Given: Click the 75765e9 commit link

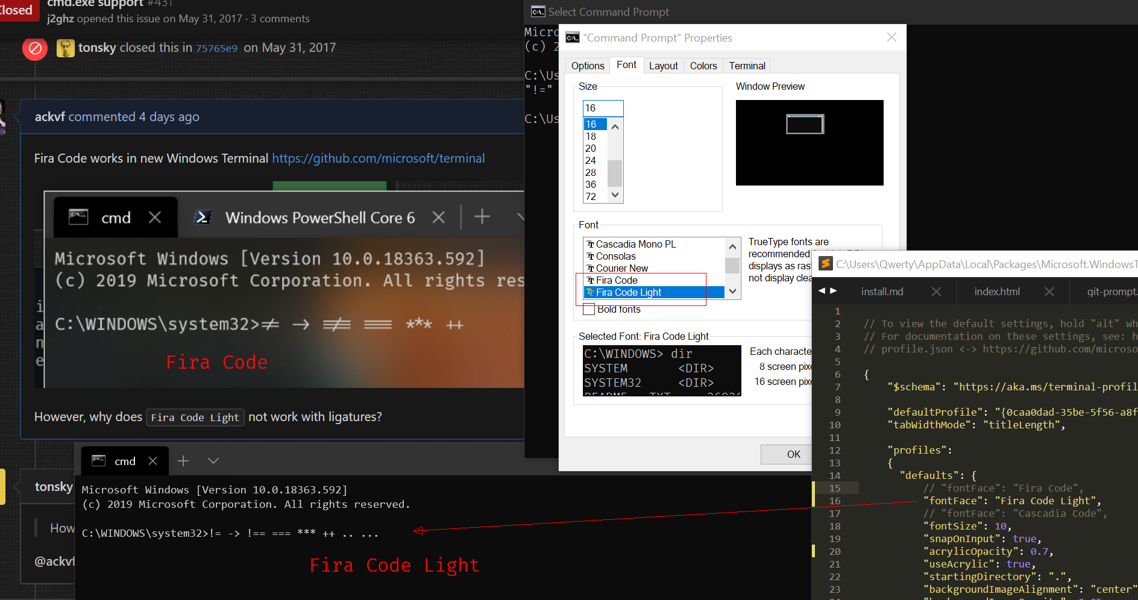Looking at the screenshot, I should tap(217, 48).
